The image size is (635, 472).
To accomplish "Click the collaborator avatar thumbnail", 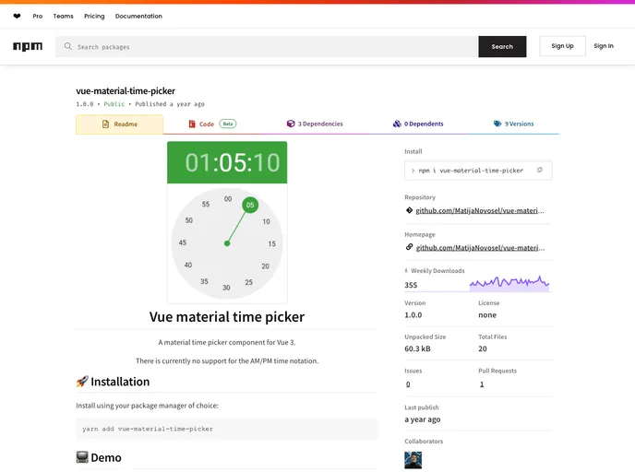I will click(x=413, y=460).
